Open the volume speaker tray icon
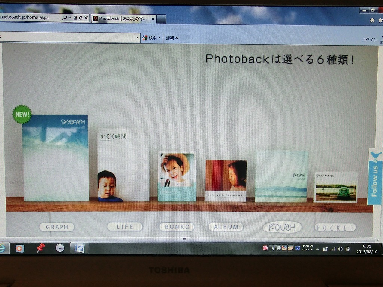Viewport: 383px width, 287px height. pyautogui.click(x=340, y=249)
